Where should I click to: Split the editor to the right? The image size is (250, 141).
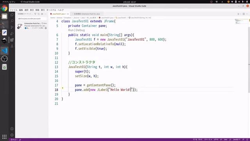click(x=244, y=14)
